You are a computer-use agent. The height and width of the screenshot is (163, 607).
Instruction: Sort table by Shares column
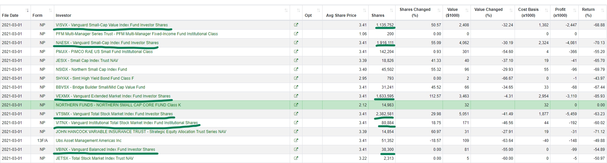pyautogui.click(x=381, y=13)
